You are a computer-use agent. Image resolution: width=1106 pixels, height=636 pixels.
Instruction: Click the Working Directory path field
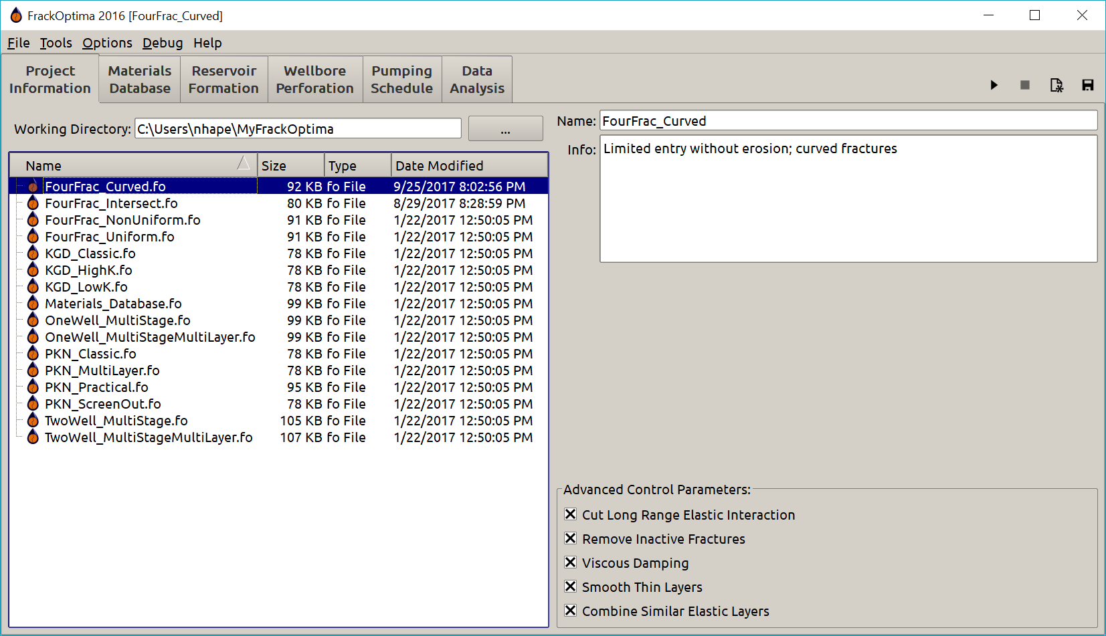point(298,128)
